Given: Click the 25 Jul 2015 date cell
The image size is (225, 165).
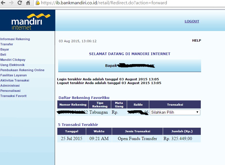Looking at the screenshot, I should coord(72,139).
